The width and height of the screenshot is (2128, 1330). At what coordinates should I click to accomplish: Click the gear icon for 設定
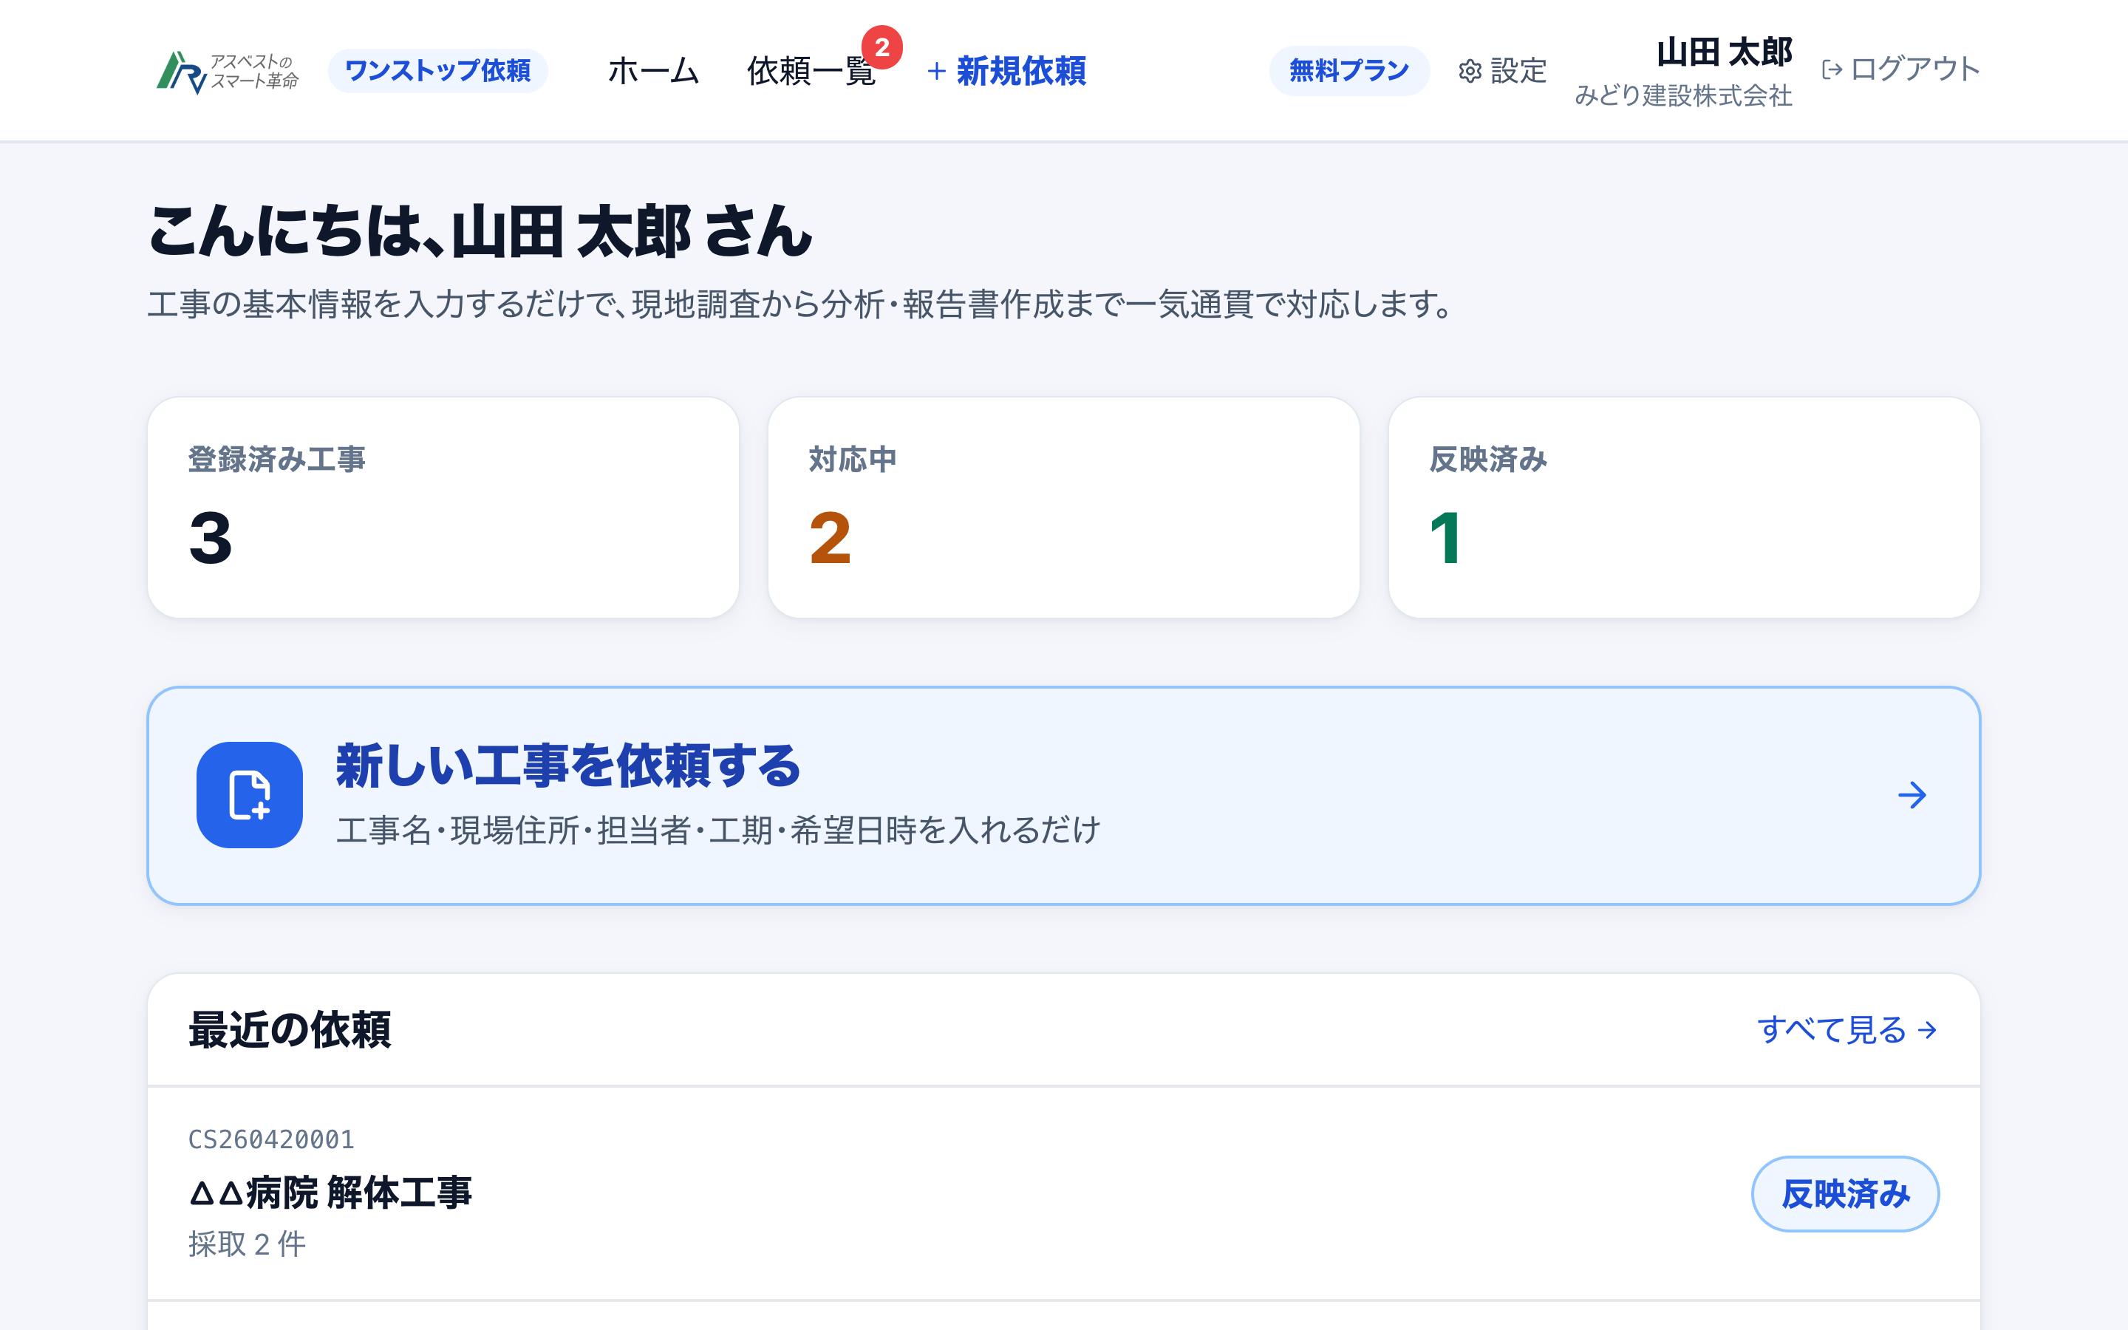click(1470, 71)
